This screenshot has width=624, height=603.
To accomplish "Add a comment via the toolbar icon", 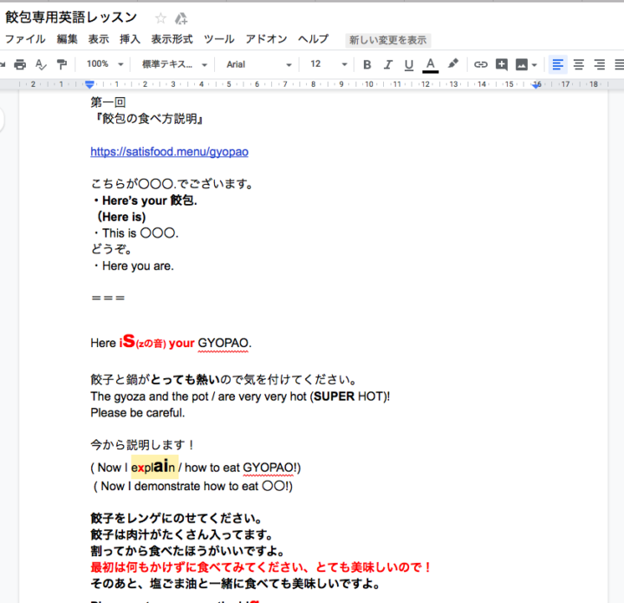I will click(x=502, y=64).
